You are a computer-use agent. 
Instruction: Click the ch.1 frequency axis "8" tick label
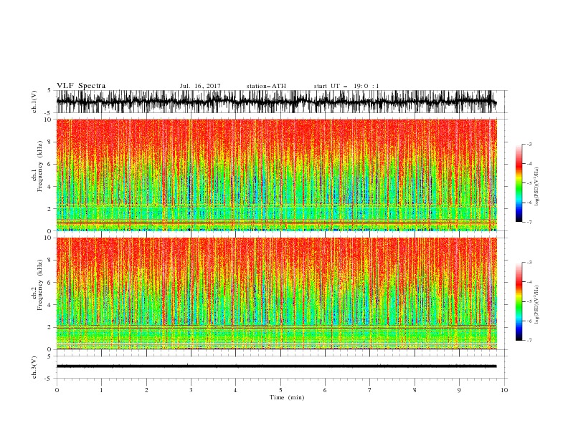[x=50, y=142]
